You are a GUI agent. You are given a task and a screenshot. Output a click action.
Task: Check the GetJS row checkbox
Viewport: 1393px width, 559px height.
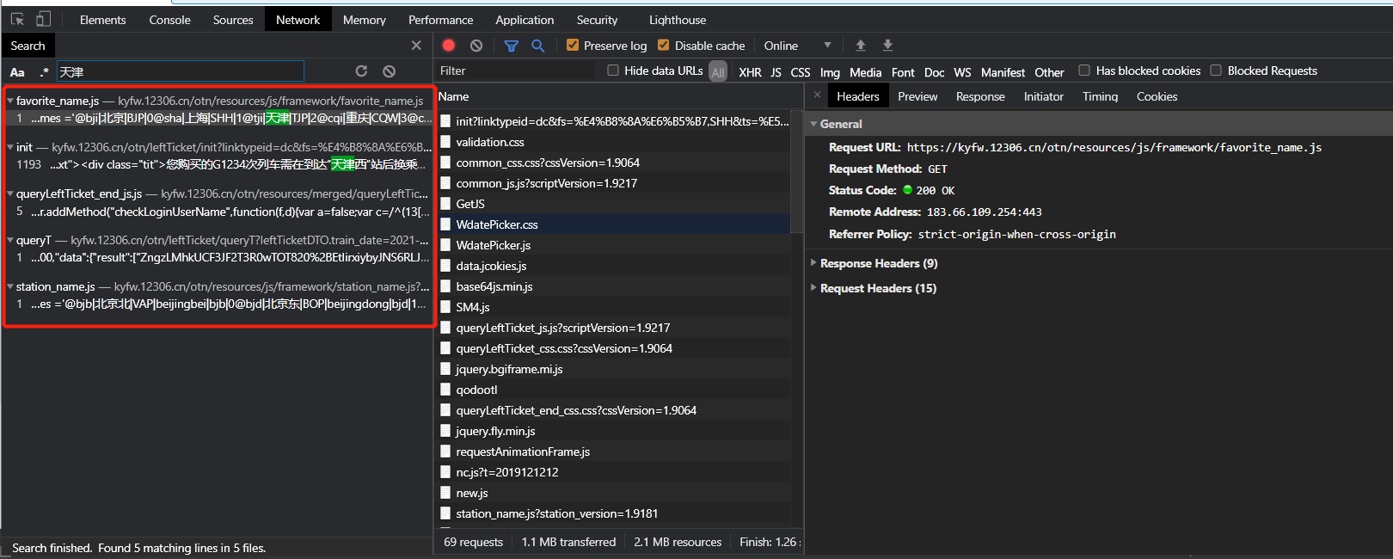pyautogui.click(x=445, y=204)
